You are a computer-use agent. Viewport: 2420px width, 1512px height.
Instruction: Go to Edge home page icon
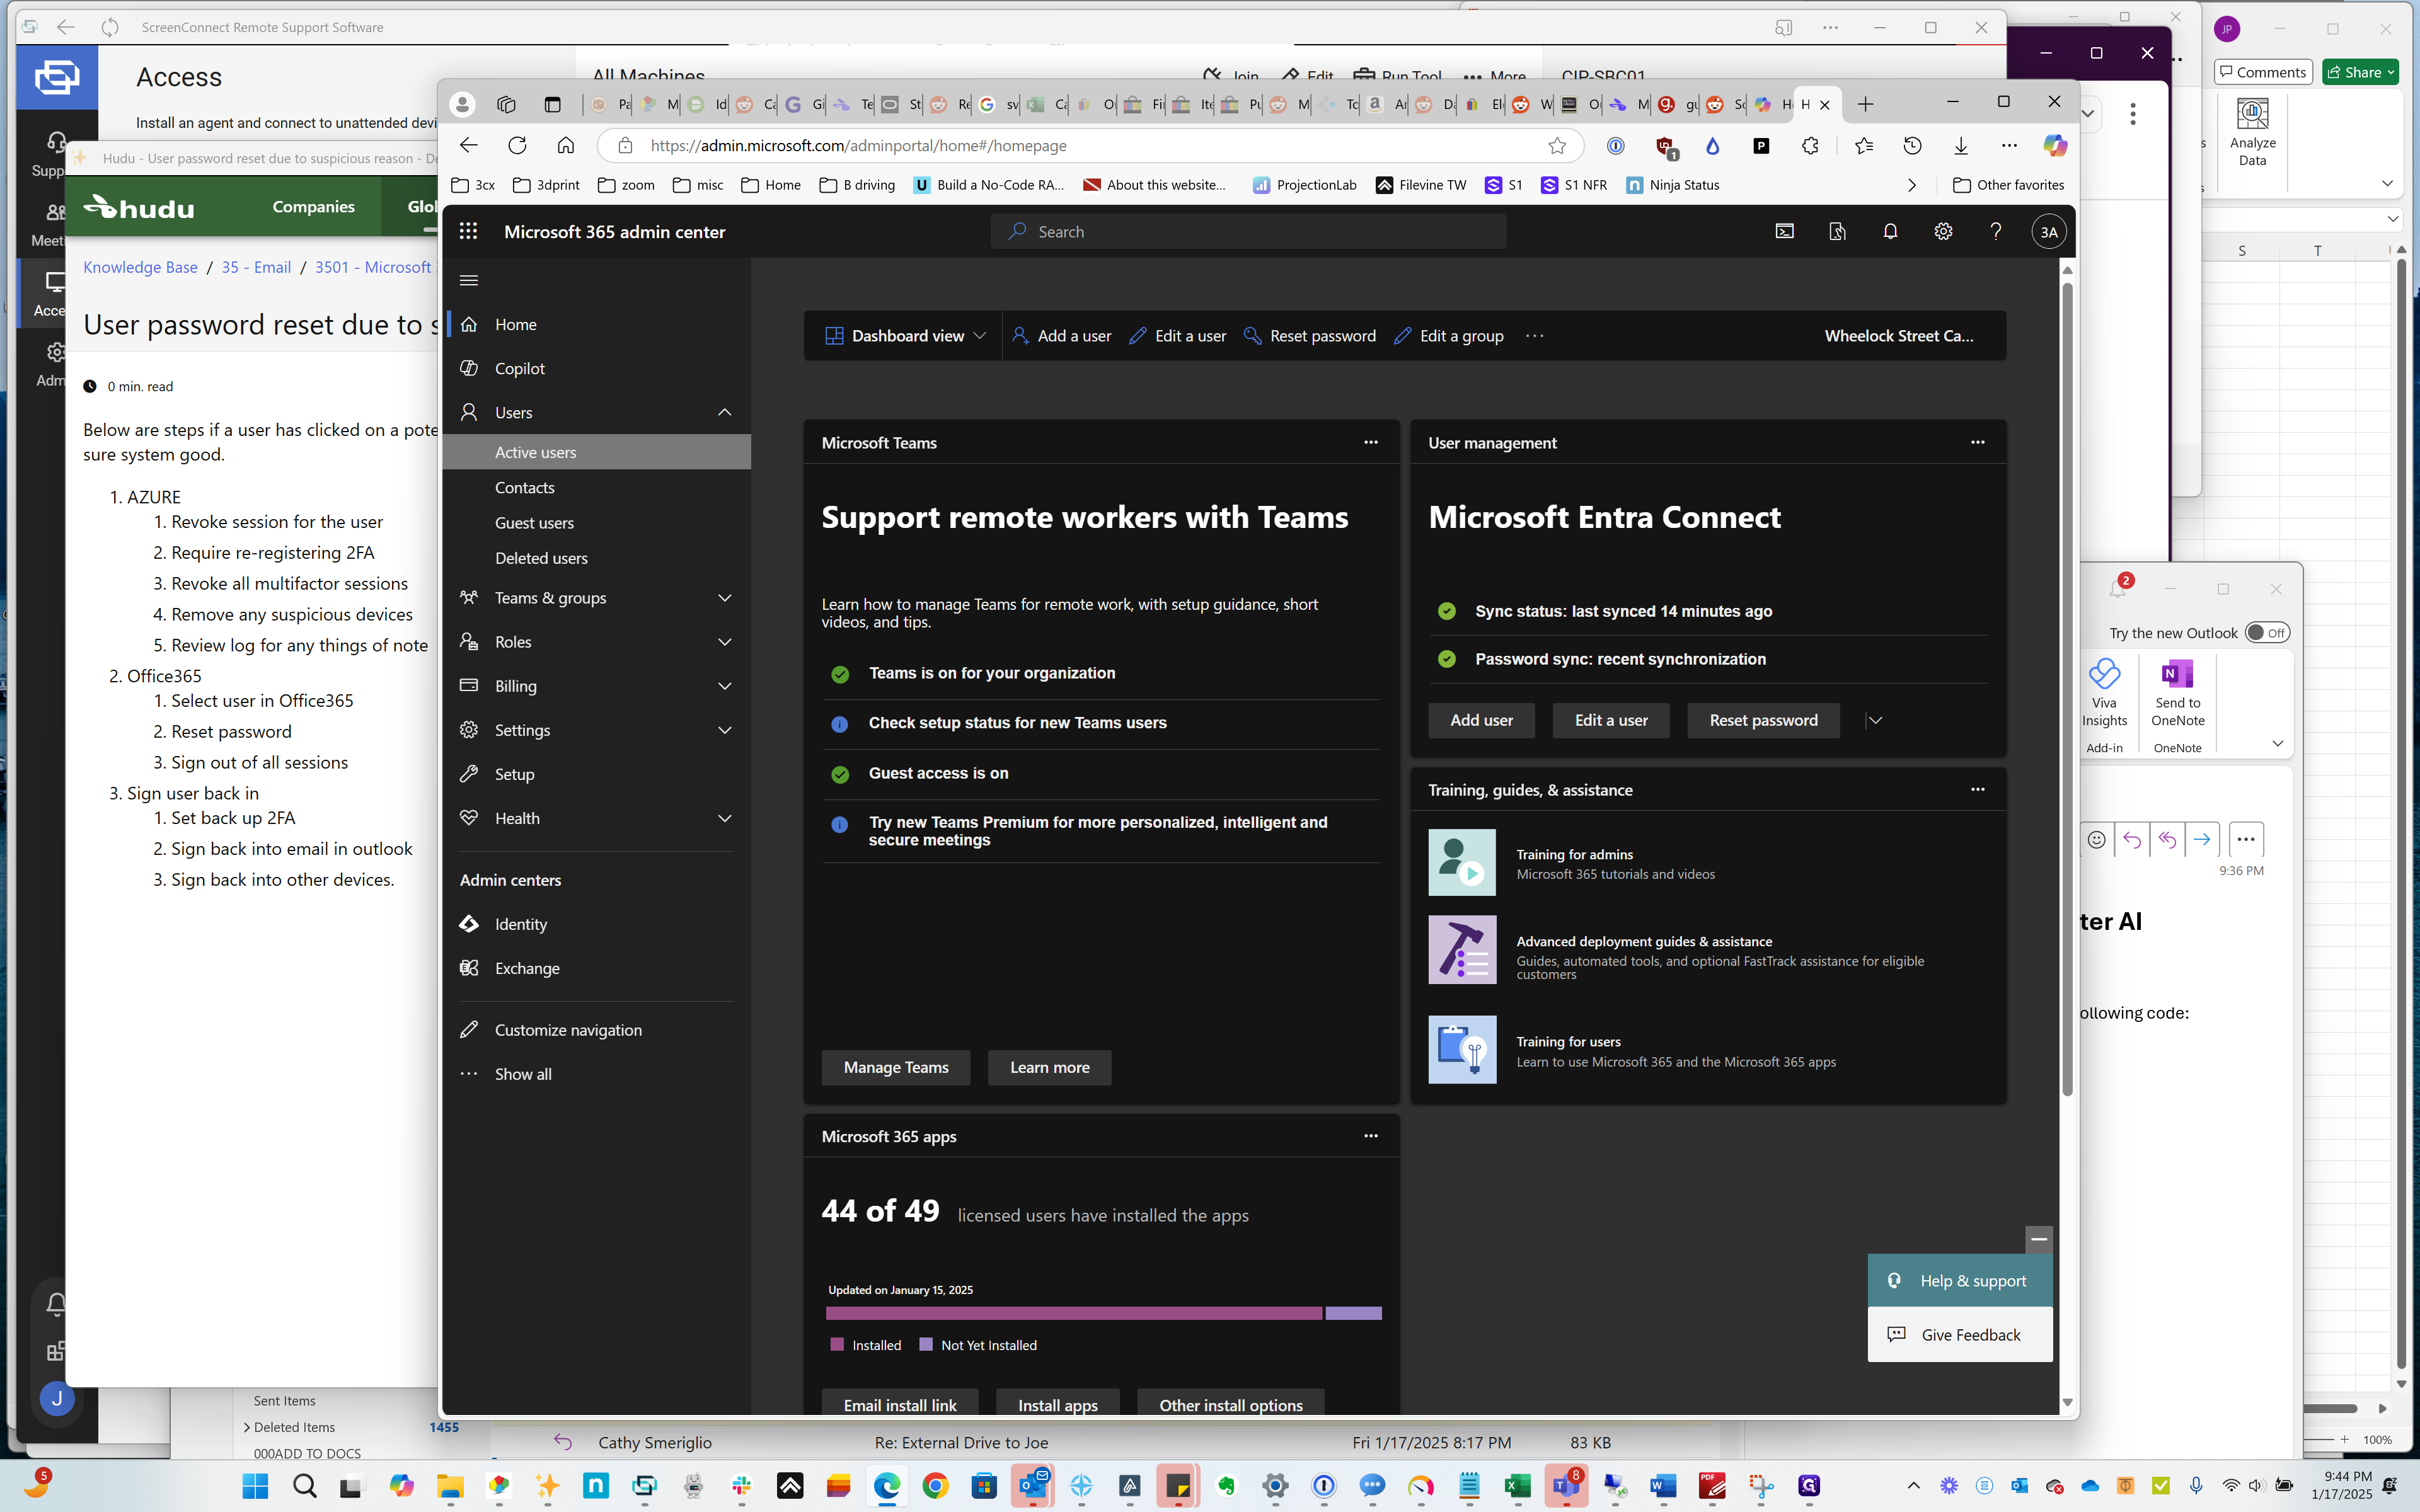click(566, 146)
